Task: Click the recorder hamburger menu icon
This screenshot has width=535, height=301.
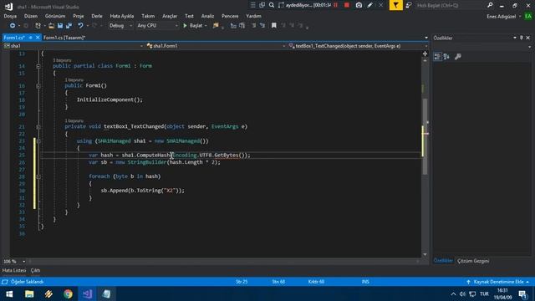Action: pos(252,5)
